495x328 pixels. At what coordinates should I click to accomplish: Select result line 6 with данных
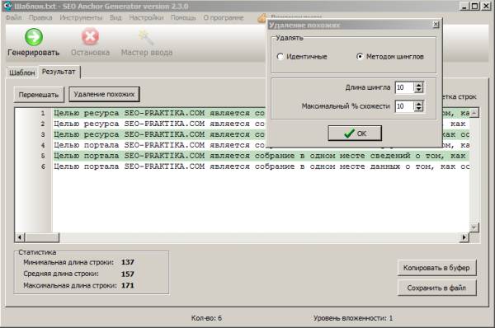261,166
